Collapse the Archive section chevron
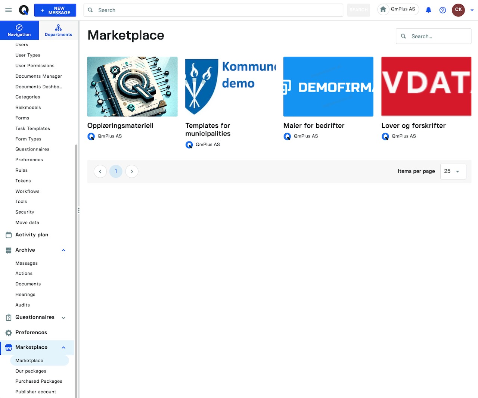This screenshot has height=398, width=478. [63, 250]
